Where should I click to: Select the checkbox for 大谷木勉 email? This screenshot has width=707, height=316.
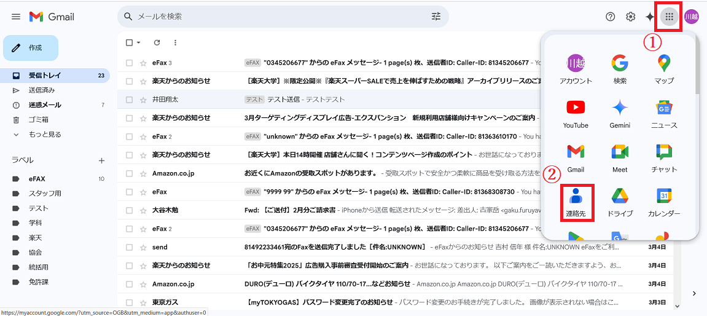[129, 210]
